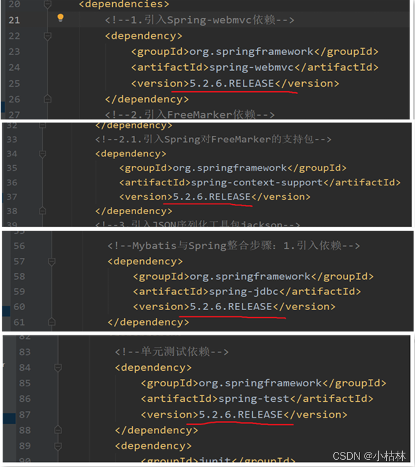Click the fold end marker at line 61
415x467 pixels.
click(x=52, y=322)
